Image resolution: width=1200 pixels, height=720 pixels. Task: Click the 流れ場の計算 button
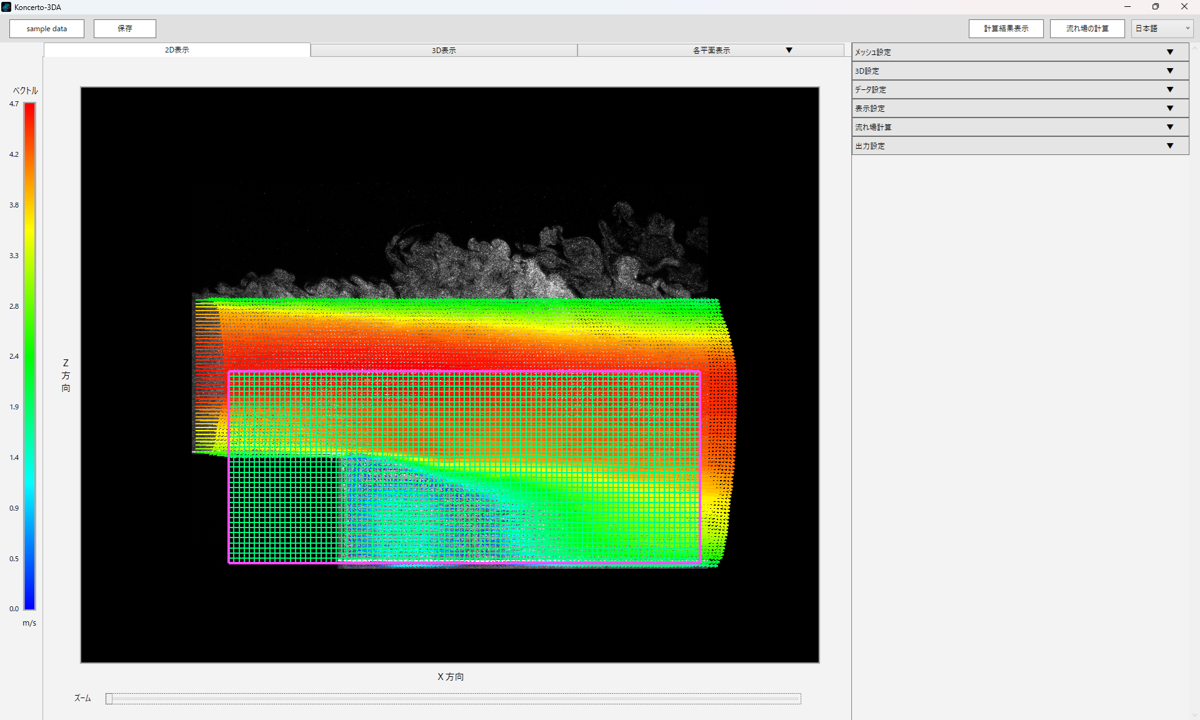click(1087, 29)
